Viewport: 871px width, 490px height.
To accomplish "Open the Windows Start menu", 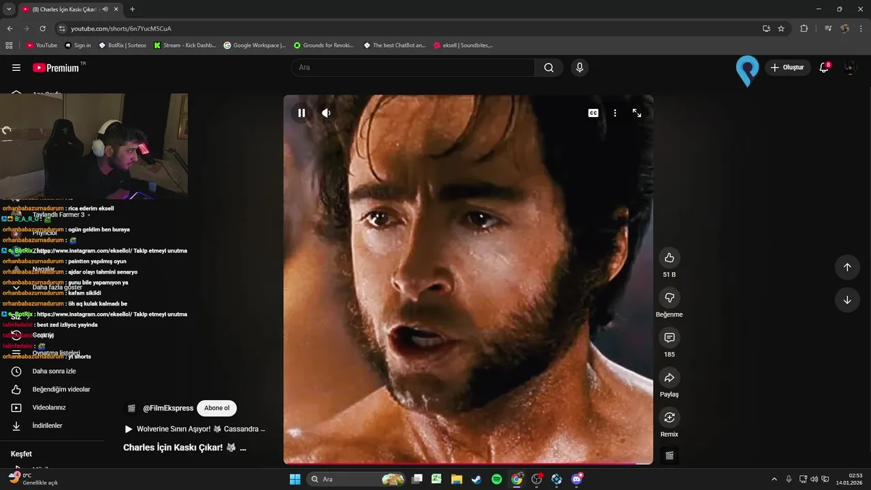I will click(295, 479).
